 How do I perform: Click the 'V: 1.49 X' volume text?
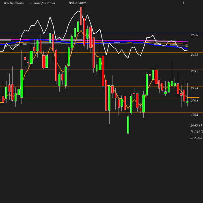pos(197,132)
